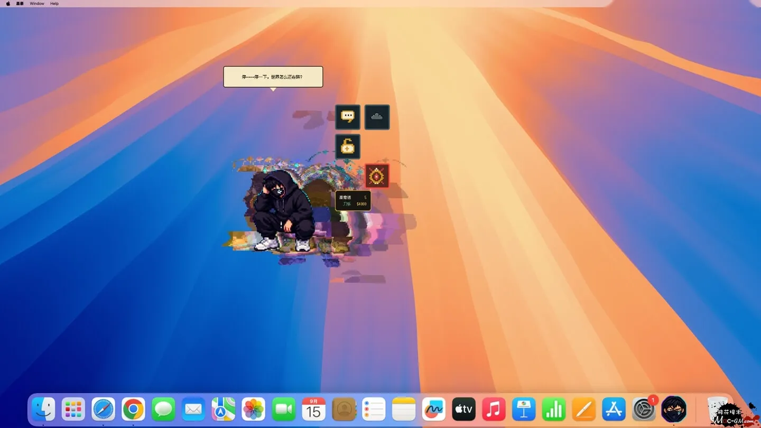This screenshot has width=761, height=428.
Task: Click the golden open padlock icon
Action: [x=348, y=146]
